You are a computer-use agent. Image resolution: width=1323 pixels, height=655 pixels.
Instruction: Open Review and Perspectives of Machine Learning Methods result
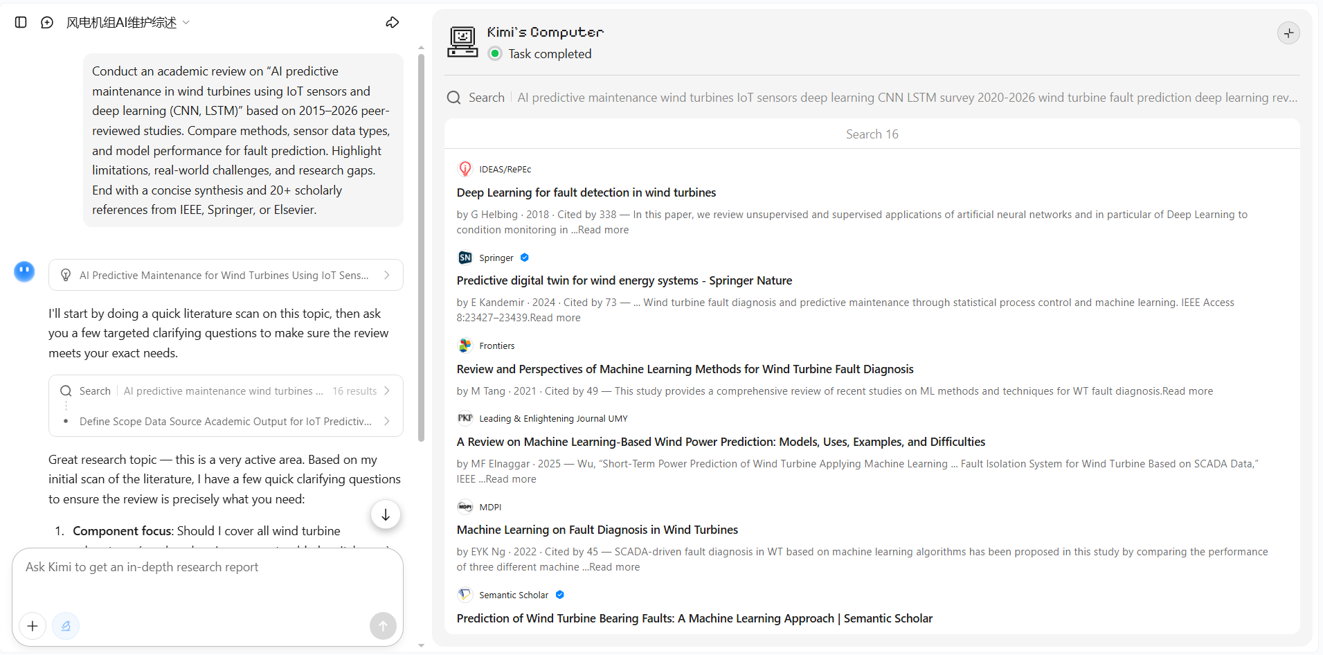(x=685, y=369)
